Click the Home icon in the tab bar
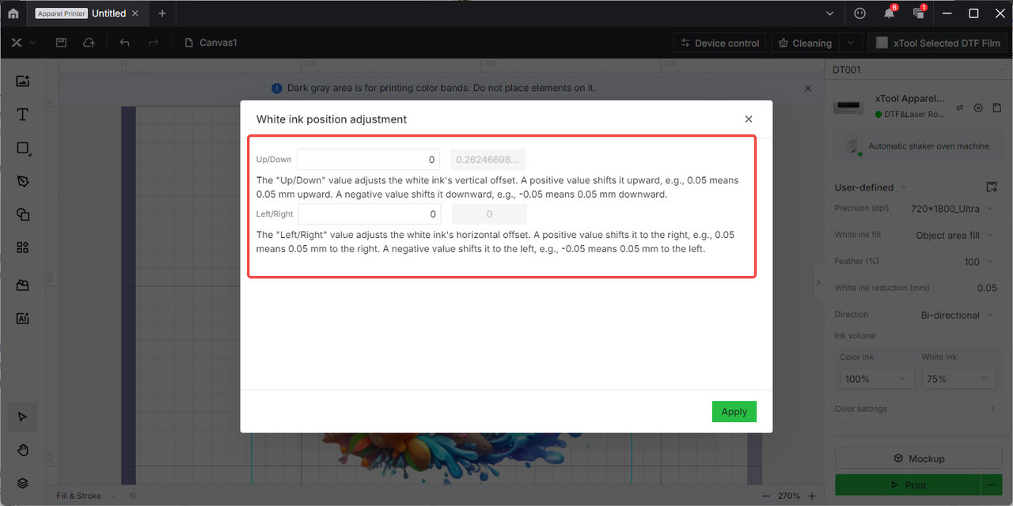This screenshot has width=1013, height=506. point(13,13)
